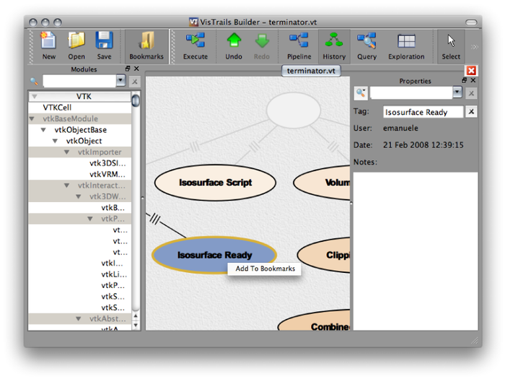This screenshot has width=505, height=379.
Task: Select the terminator.vt tab
Action: click(x=311, y=71)
